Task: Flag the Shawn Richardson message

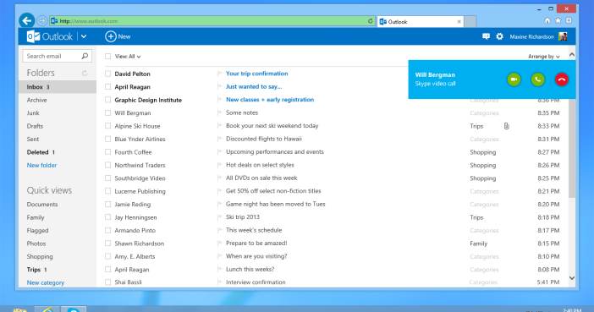Action: pyautogui.click(x=219, y=244)
